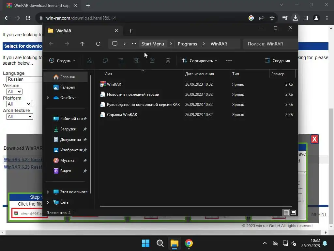Expand hidden breadcrumb path ellipsis
This screenshot has height=251, width=334.
click(134, 43)
